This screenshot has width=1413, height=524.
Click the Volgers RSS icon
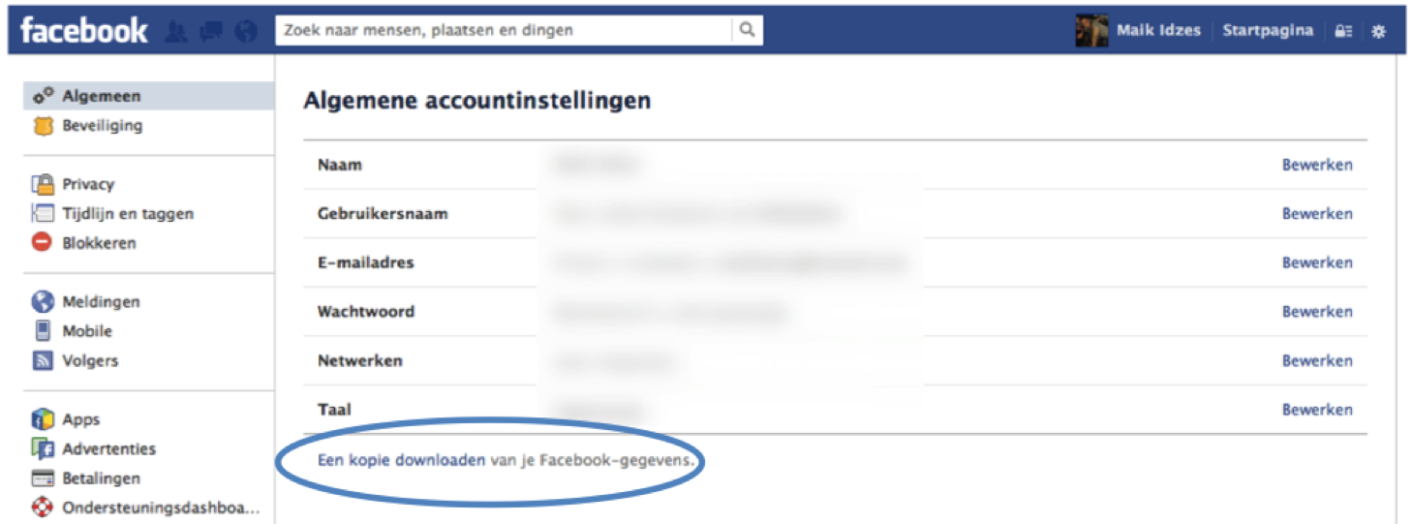pos(42,360)
